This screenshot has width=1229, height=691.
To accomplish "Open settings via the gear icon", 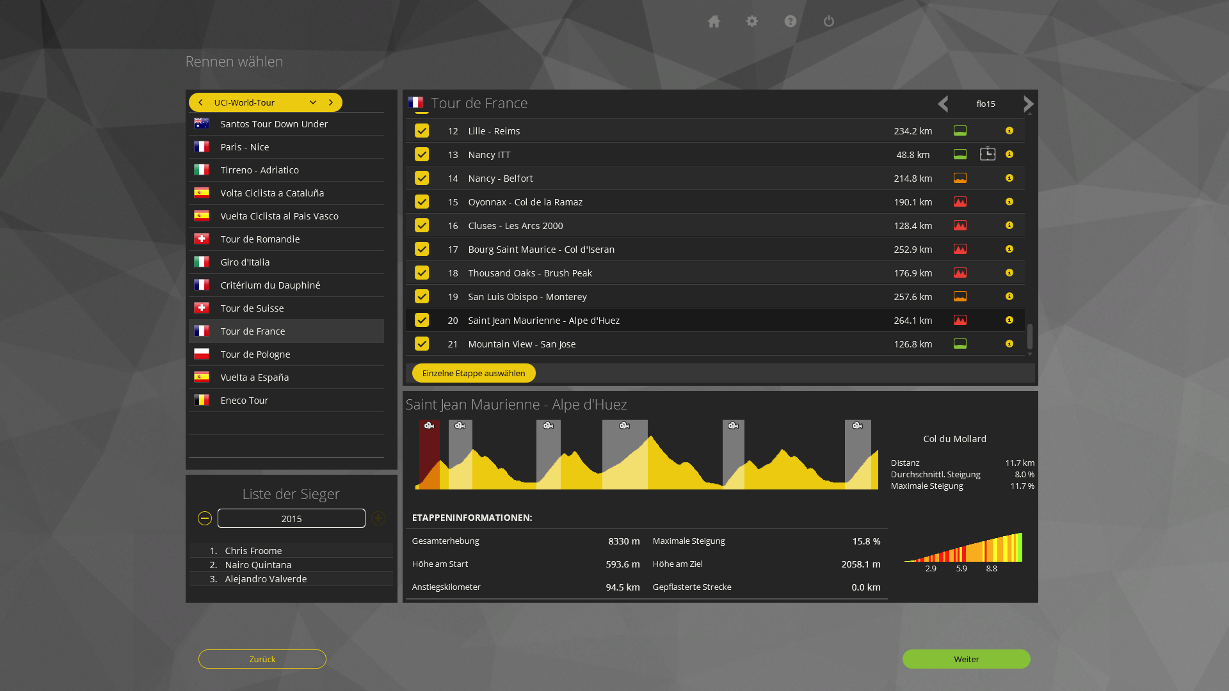I will (x=752, y=22).
